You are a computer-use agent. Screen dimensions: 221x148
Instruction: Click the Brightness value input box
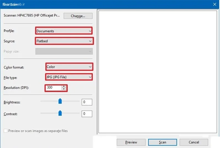coord(87,102)
